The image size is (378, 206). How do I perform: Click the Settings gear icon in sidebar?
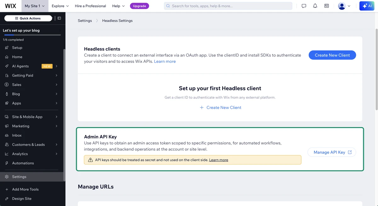[7, 177]
